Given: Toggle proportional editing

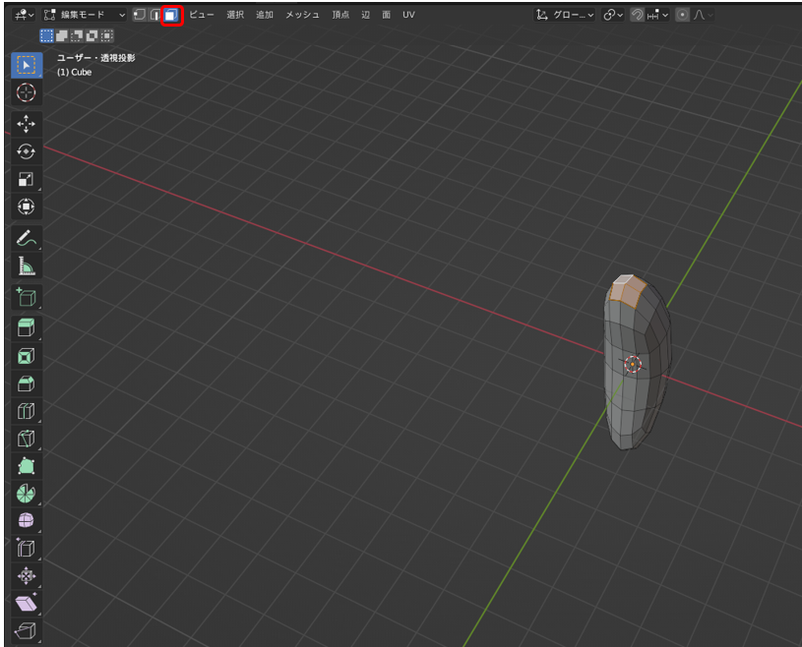Looking at the screenshot, I should click(682, 15).
